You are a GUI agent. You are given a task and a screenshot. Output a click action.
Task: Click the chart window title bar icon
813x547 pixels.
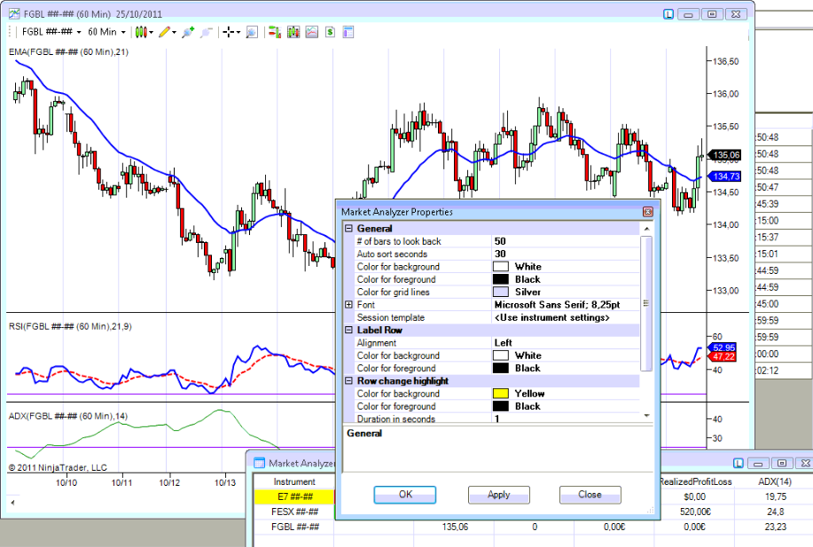[14, 14]
